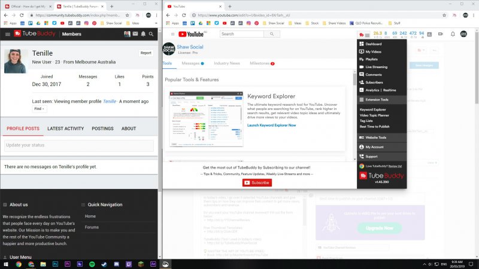479x269 pixels.
Task: Click the Update your status field
Action: pos(78,146)
